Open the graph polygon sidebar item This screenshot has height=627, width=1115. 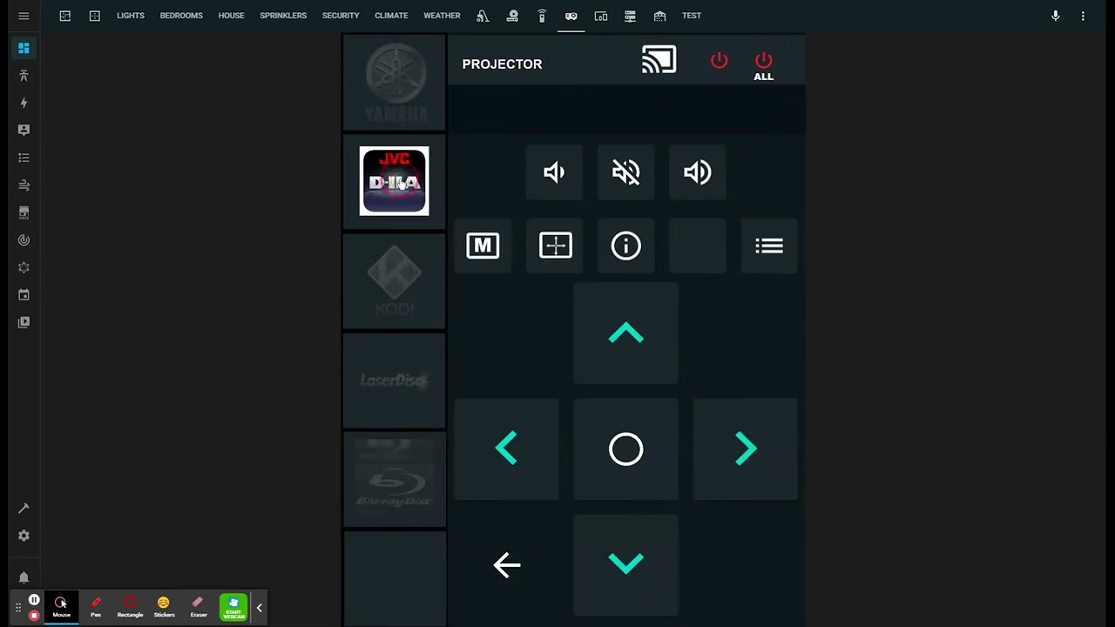24,267
